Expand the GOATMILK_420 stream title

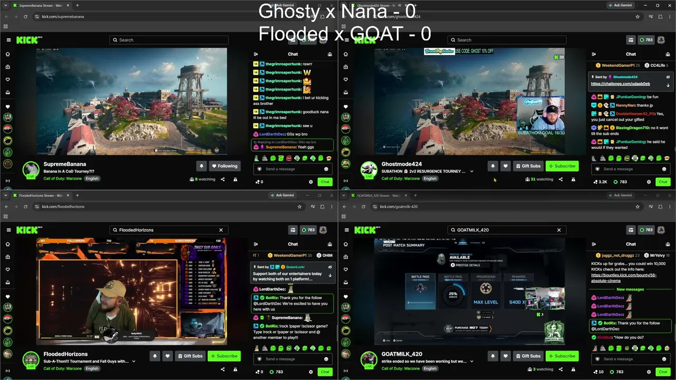[472, 362]
